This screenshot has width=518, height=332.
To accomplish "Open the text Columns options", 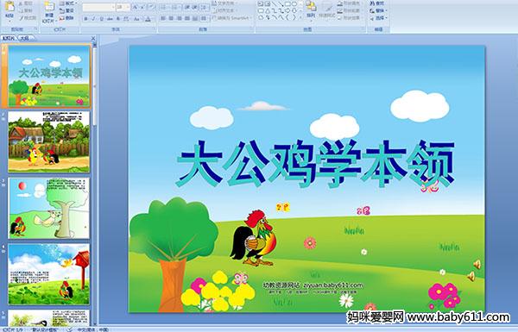I will [x=204, y=18].
